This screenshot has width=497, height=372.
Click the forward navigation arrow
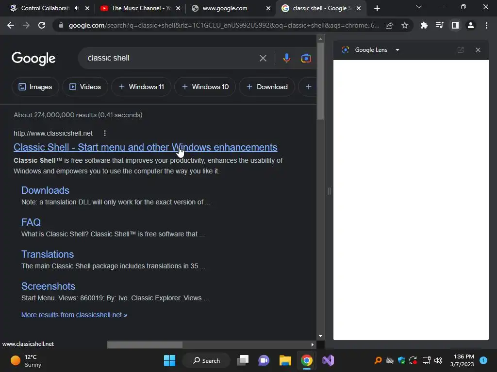click(x=26, y=25)
